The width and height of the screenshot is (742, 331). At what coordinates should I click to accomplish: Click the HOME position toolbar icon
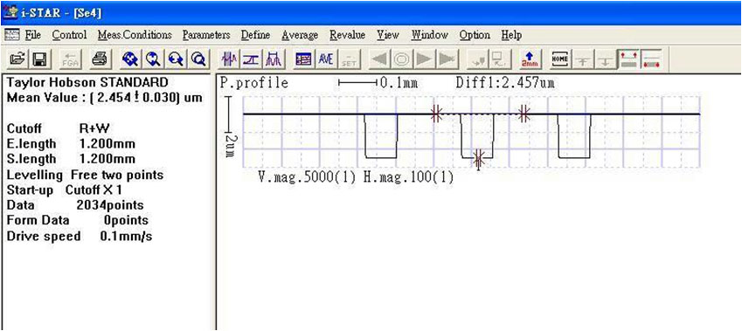tap(558, 59)
